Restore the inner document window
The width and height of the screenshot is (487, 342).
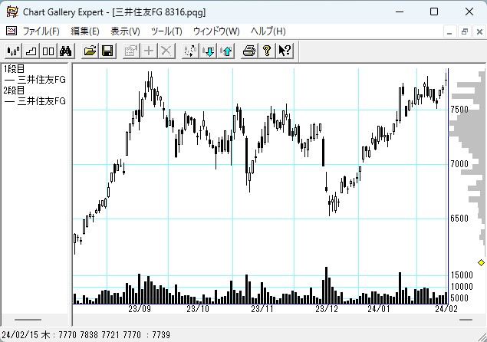coord(465,31)
